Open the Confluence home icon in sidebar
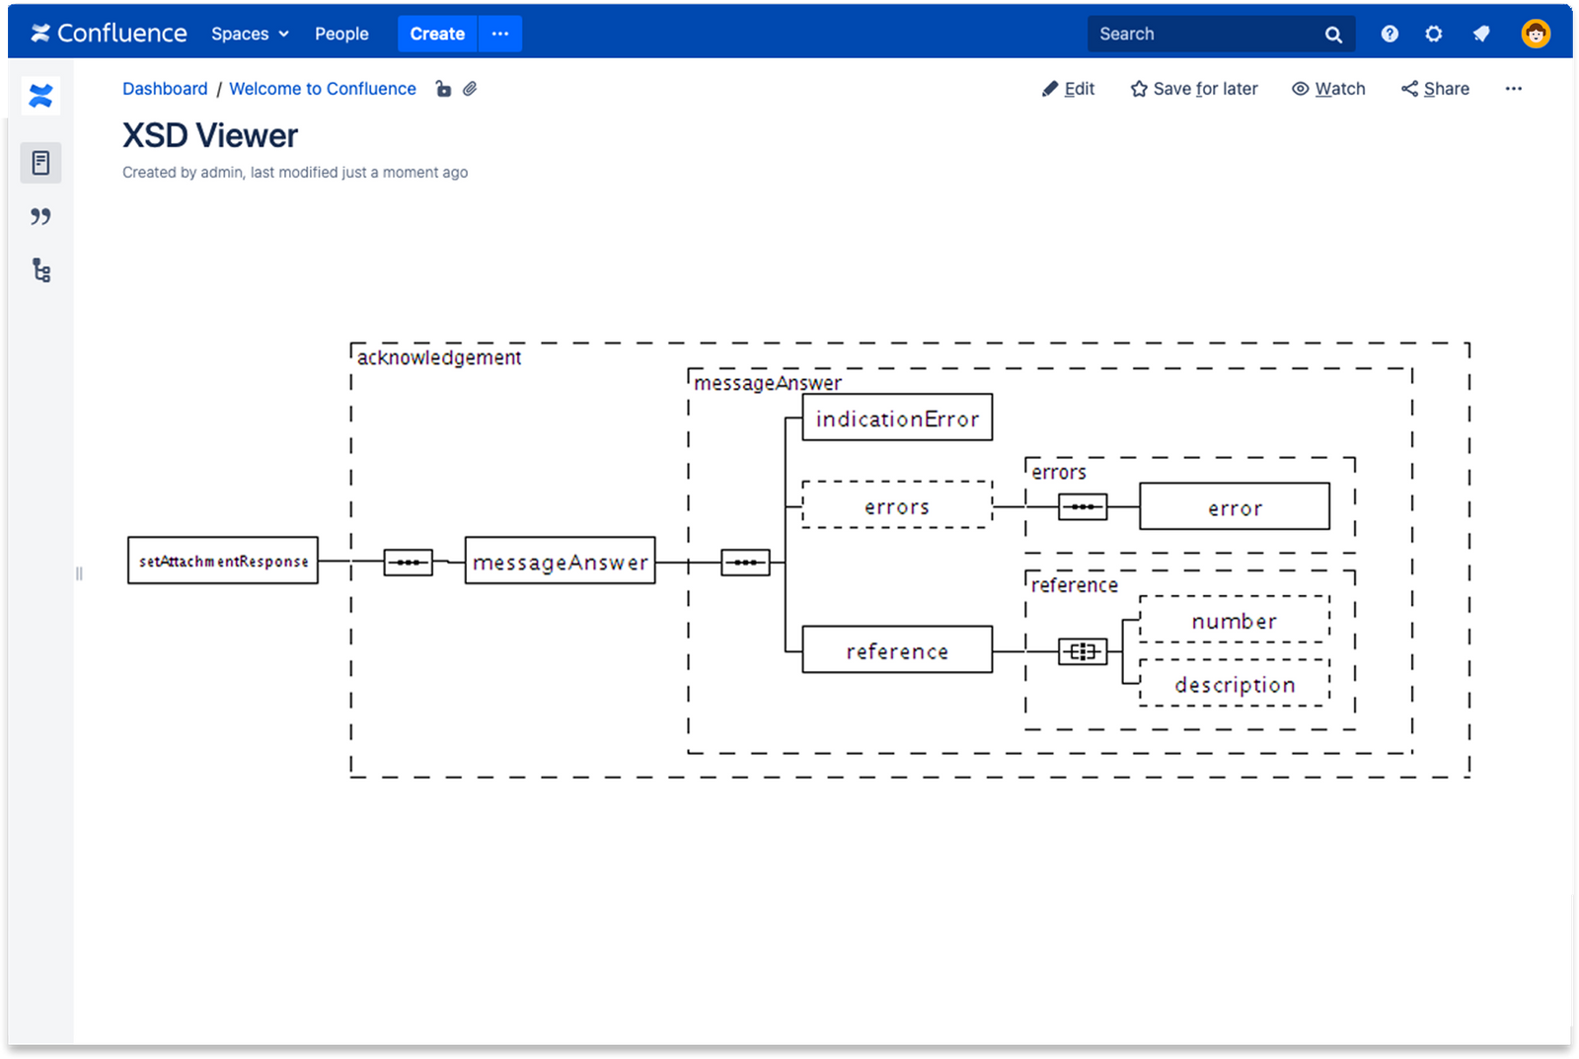Screen dimensions: 1579x1059 (x=40, y=96)
